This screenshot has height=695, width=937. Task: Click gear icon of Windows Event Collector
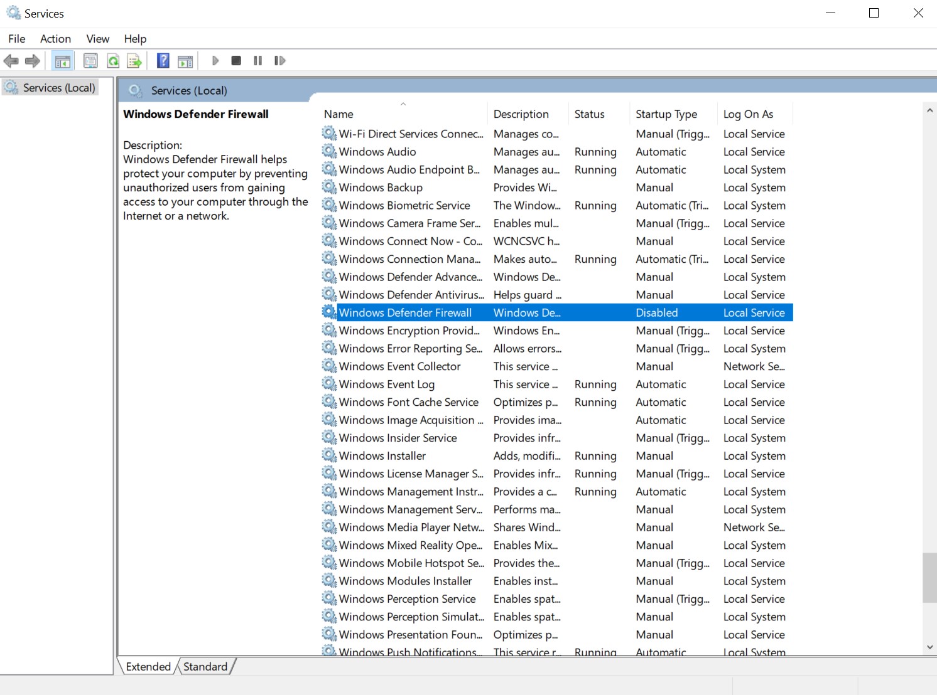(329, 366)
